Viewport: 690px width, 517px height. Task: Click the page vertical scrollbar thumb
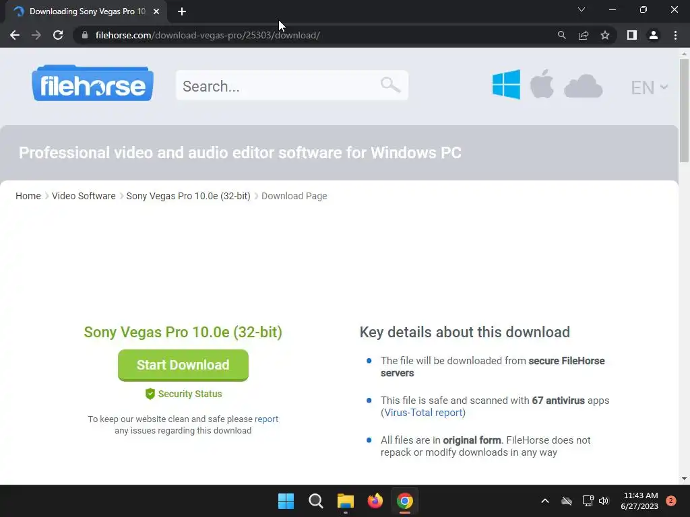pos(684,110)
